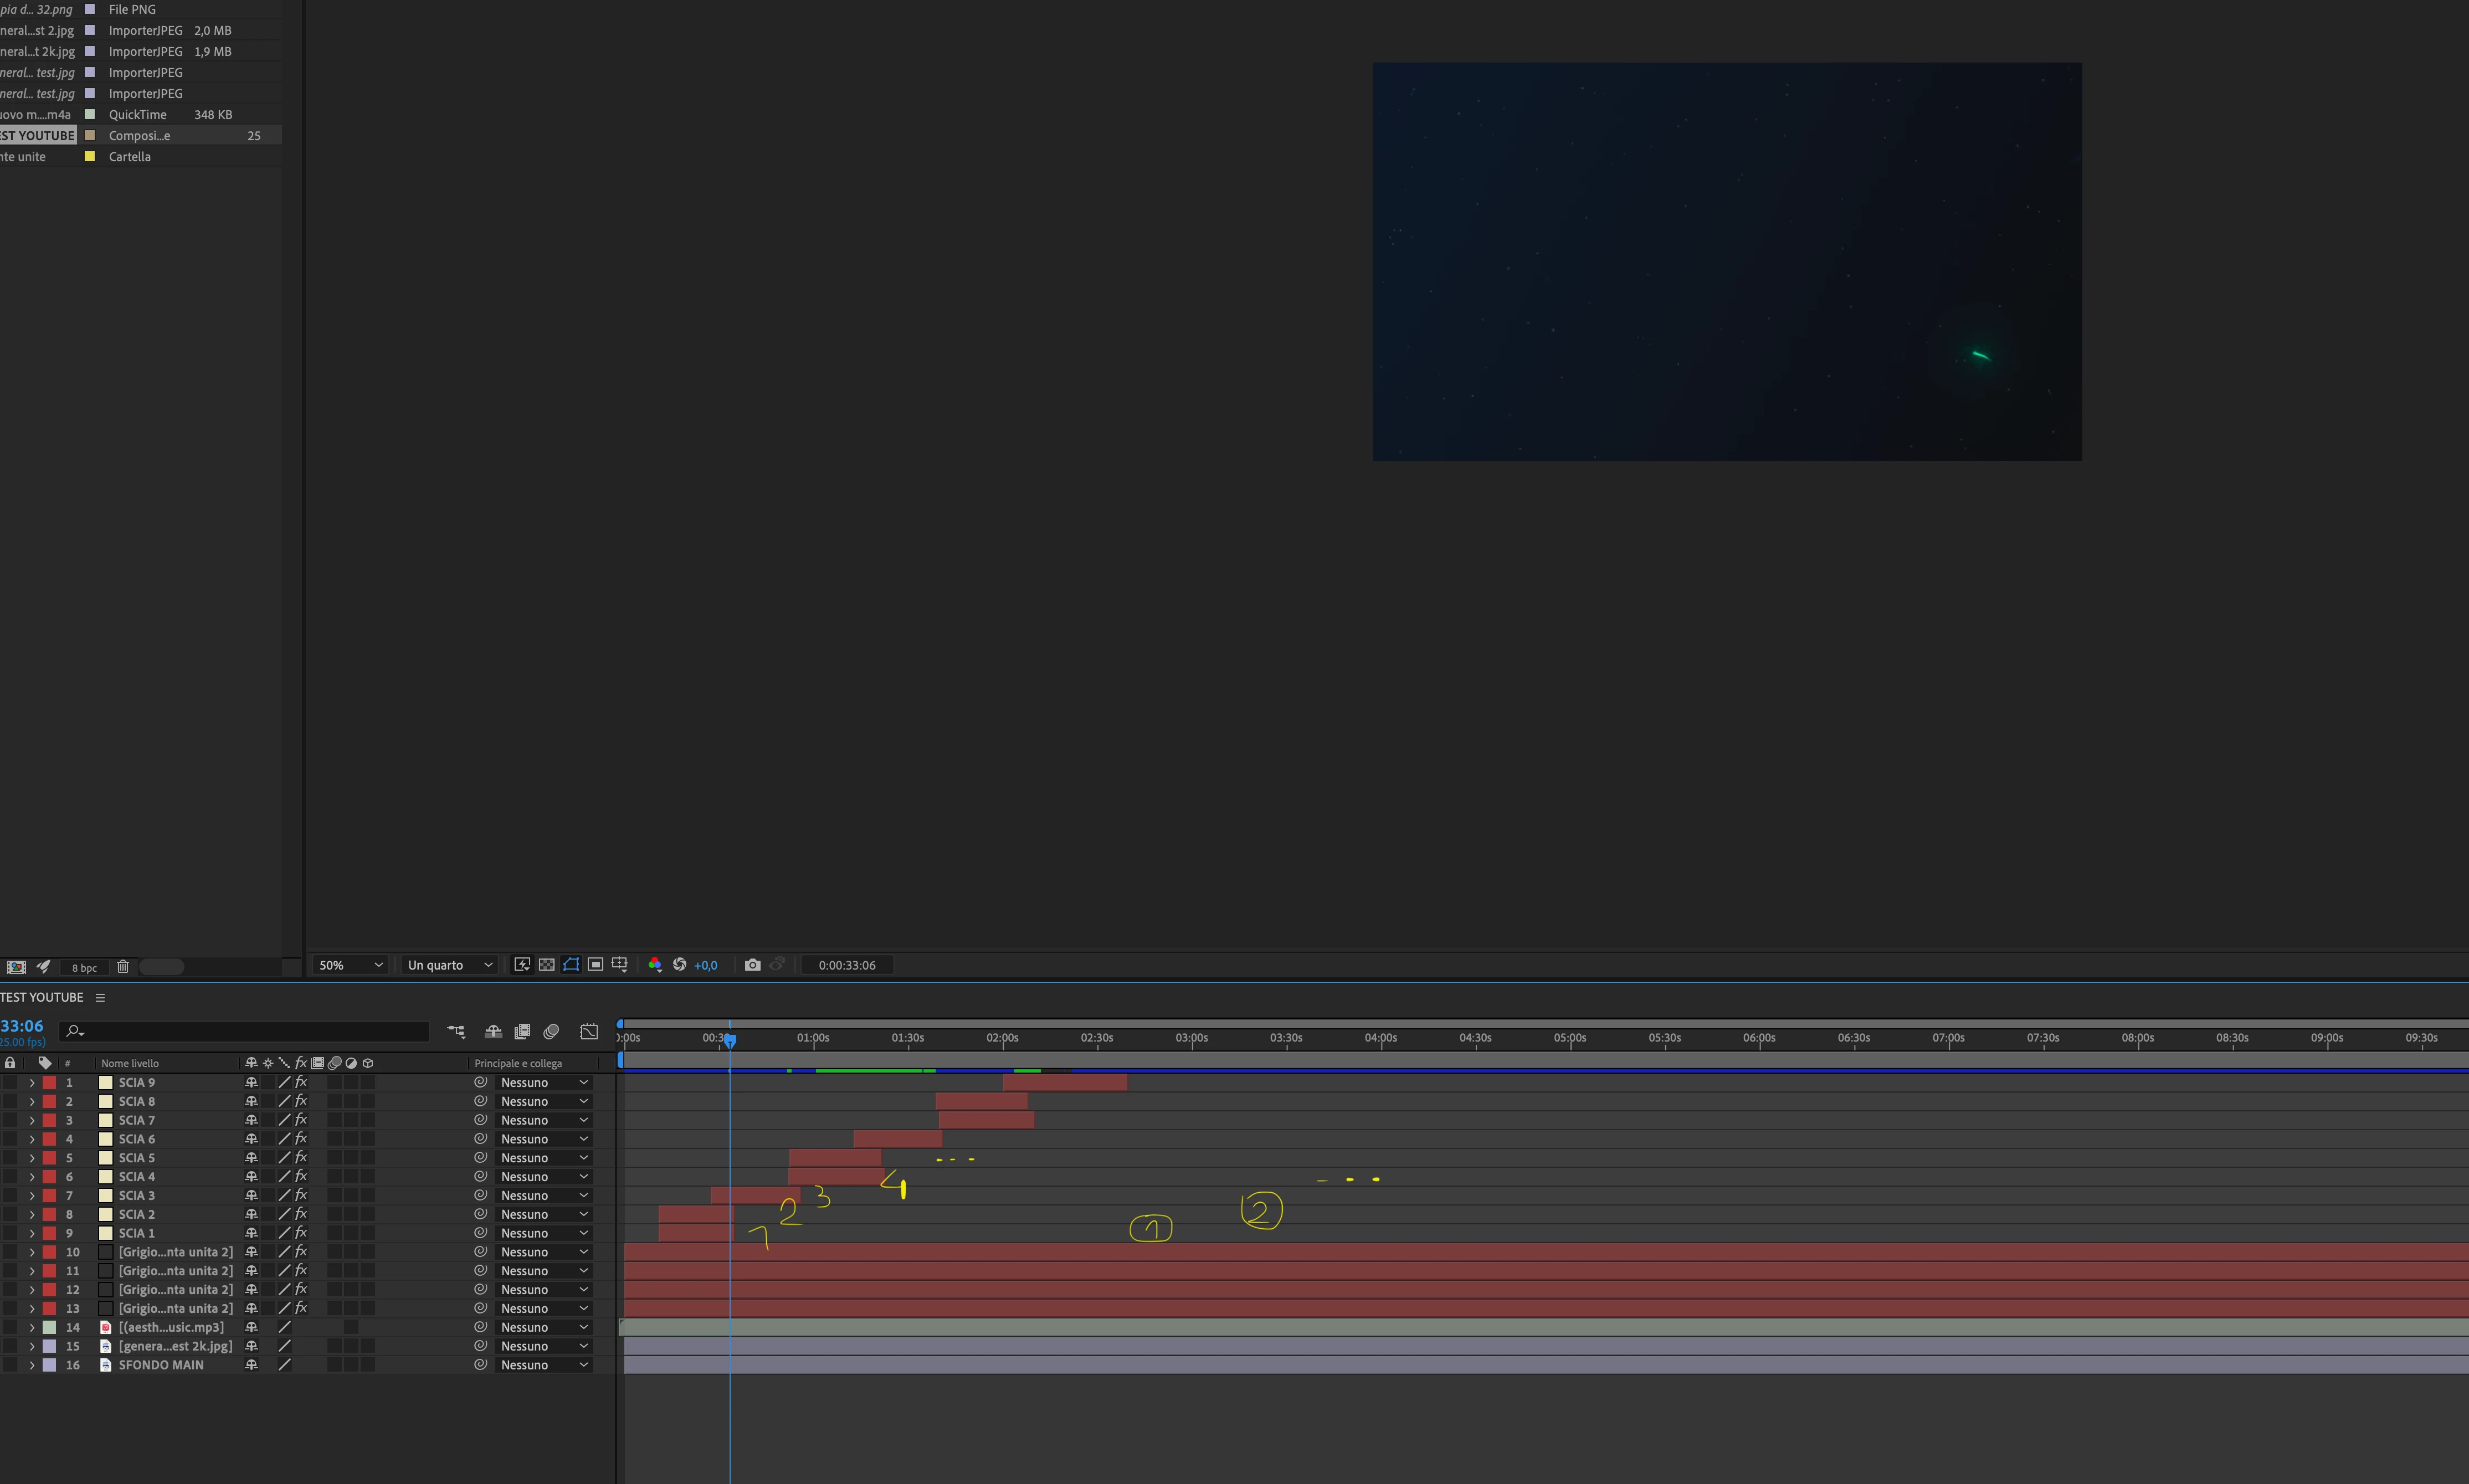Screen dimensions: 2469x1484
Task: Open the Un quarto resolution dropdown
Action: click(x=449, y=965)
